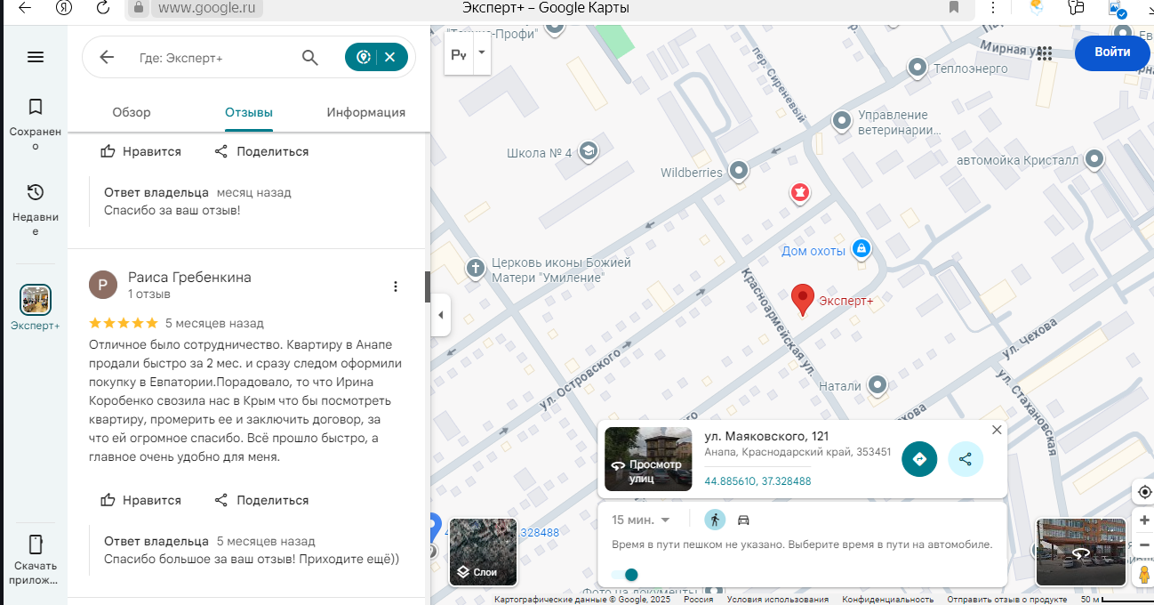This screenshot has height=605, width=1154.
Task: Collapse the side panel with arrow
Action: pos(441,315)
